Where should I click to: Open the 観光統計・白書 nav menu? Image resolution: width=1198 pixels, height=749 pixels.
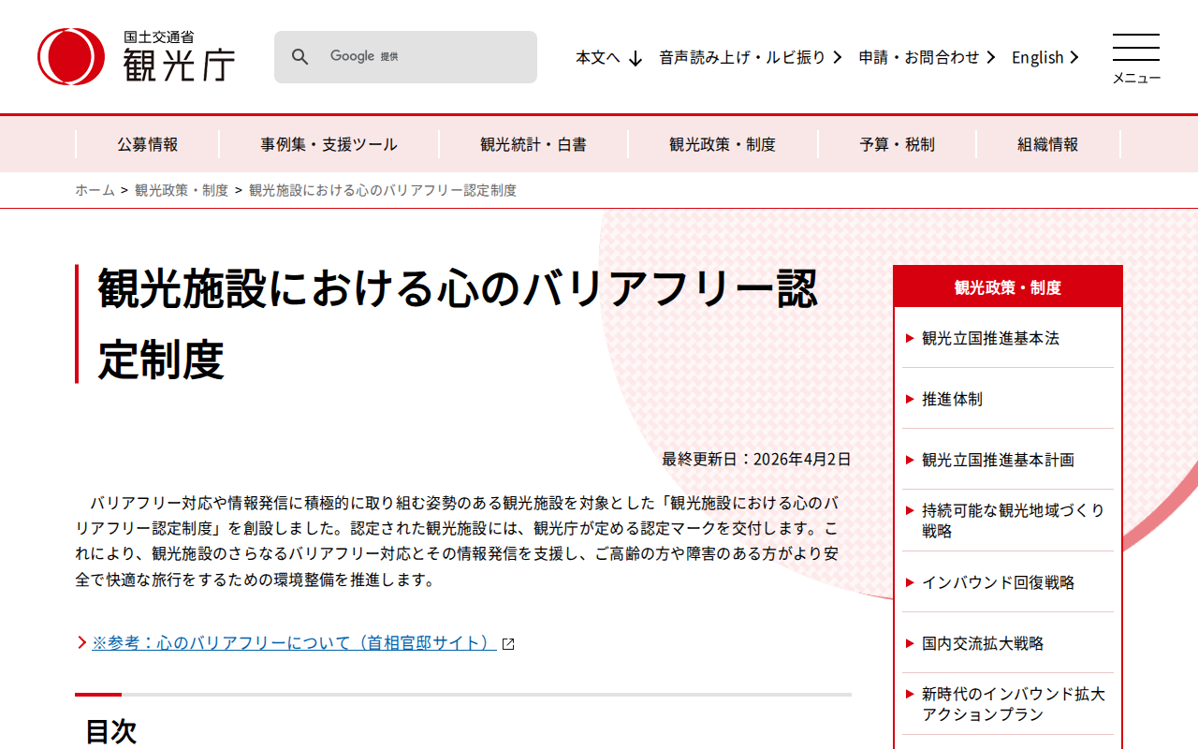pyautogui.click(x=533, y=144)
